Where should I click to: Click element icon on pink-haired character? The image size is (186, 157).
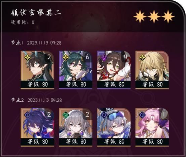pyautogui.click(x=142, y=115)
